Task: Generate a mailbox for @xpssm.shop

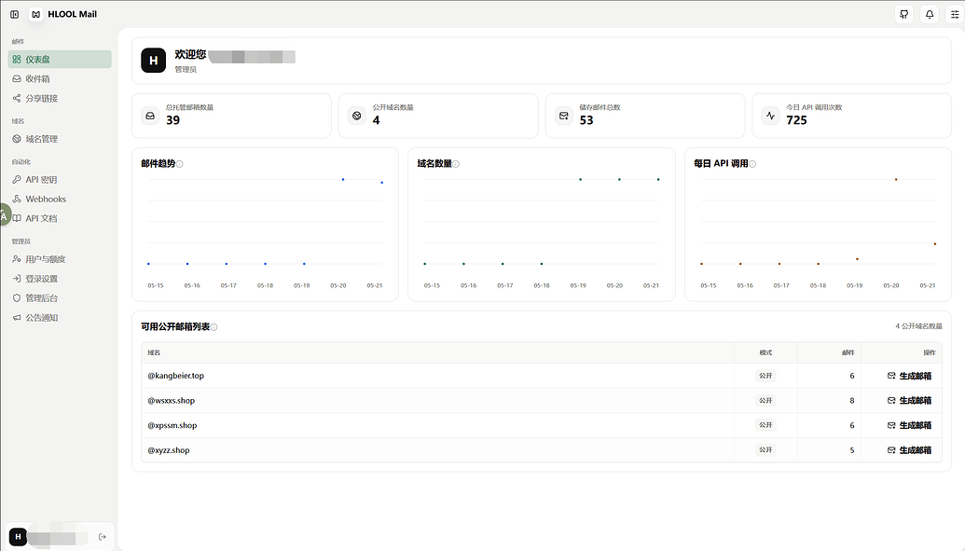Action: click(x=910, y=425)
